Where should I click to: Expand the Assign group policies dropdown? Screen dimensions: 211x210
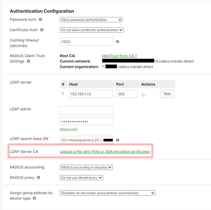point(108,193)
